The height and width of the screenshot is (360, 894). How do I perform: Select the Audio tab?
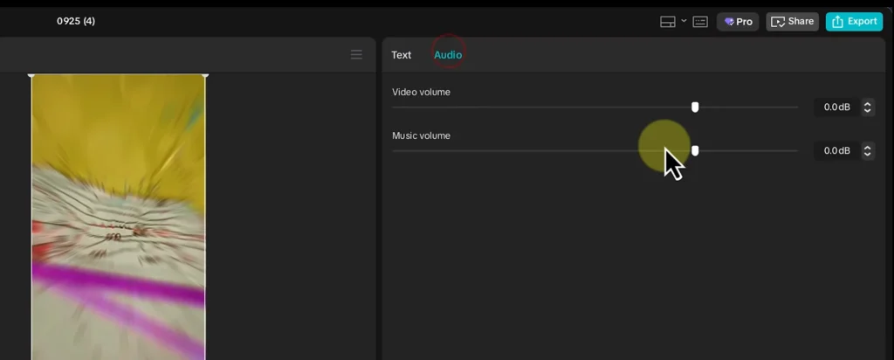(448, 55)
